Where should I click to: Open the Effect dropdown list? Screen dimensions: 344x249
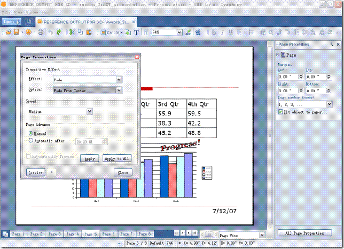(x=119, y=79)
